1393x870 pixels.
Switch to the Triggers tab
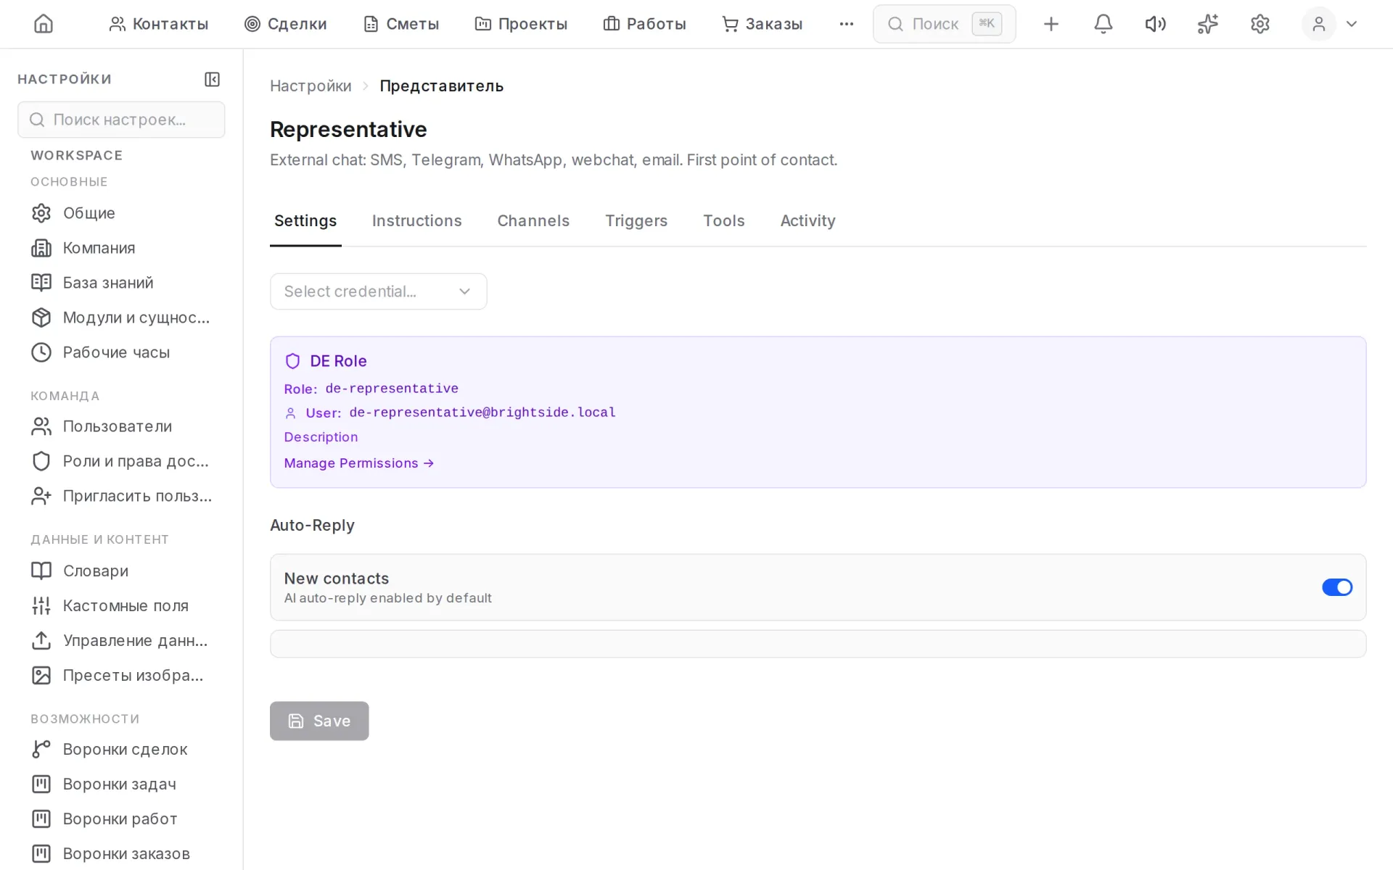click(636, 220)
